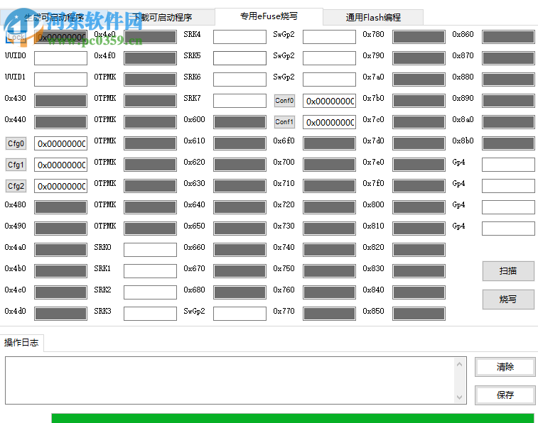Viewport: 538px width, 423px height.
Task: Click the 0x620 address label
Action: pyautogui.click(x=194, y=162)
